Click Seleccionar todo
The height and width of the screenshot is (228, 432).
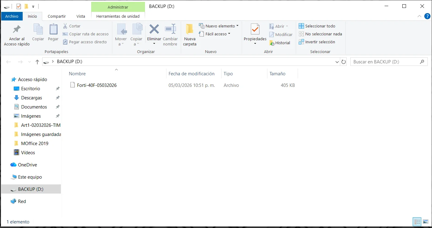click(317, 26)
